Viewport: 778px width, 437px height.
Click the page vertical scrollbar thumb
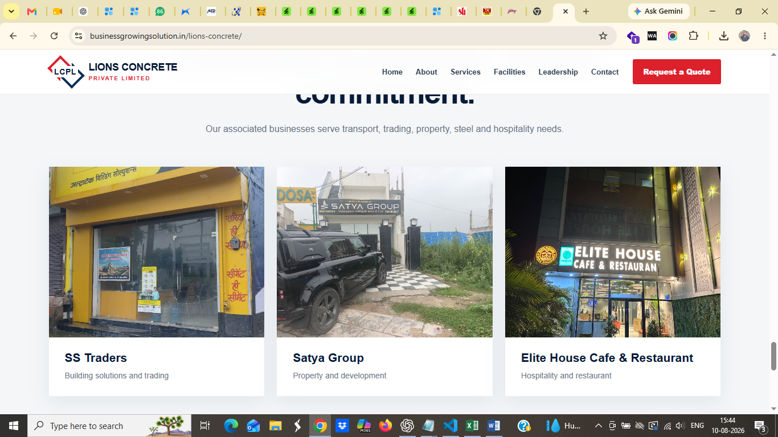(773, 356)
